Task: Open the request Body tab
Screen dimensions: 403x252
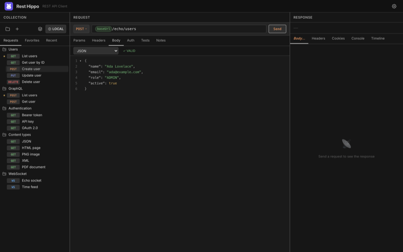Action: coord(116,40)
